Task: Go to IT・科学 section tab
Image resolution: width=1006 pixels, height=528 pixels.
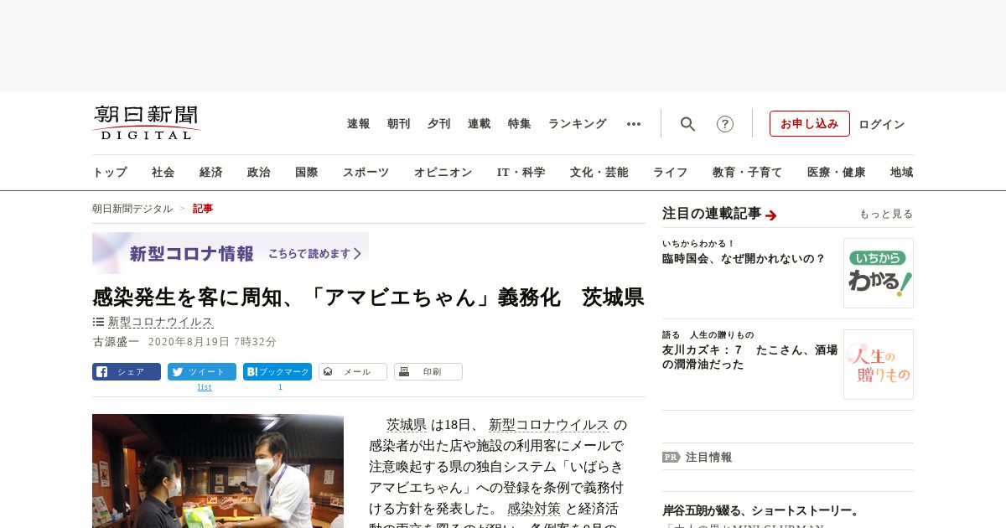Action: [521, 173]
